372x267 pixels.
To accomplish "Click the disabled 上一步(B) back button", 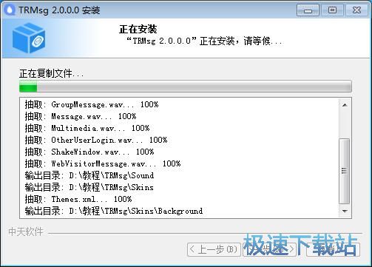I will click(214, 249).
